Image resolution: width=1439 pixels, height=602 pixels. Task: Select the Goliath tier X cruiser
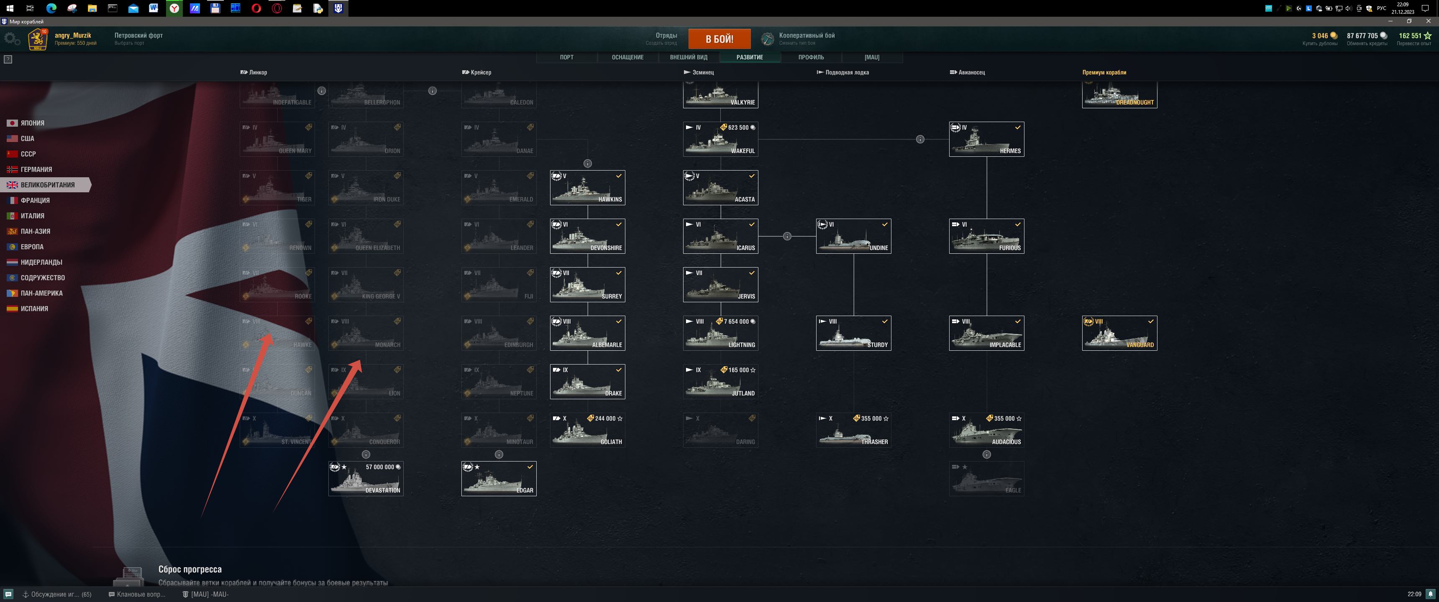(587, 430)
